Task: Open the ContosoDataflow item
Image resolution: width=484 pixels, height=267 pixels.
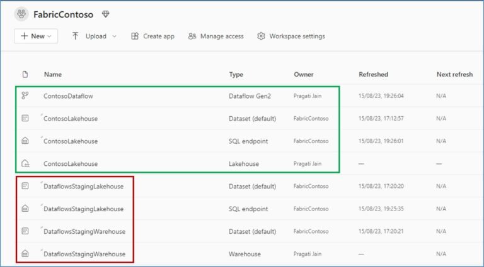Action: pyautogui.click(x=68, y=96)
